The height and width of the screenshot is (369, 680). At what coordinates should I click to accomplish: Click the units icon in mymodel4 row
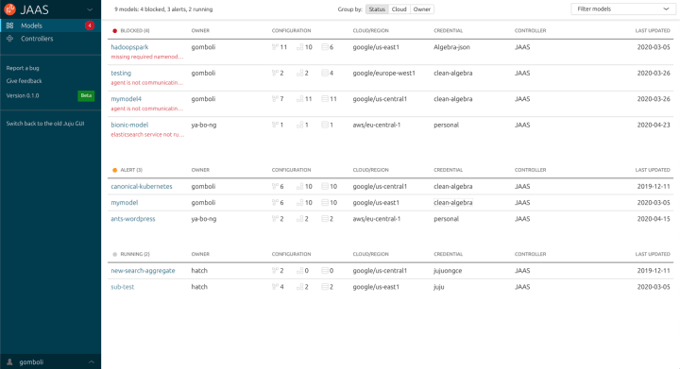click(299, 99)
